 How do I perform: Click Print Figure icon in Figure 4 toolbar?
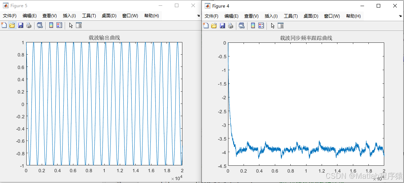click(231, 26)
